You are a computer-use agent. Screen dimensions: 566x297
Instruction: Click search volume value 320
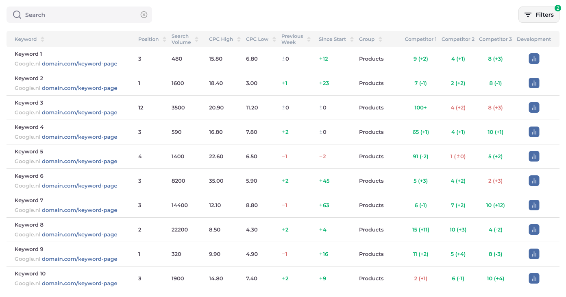click(x=176, y=254)
